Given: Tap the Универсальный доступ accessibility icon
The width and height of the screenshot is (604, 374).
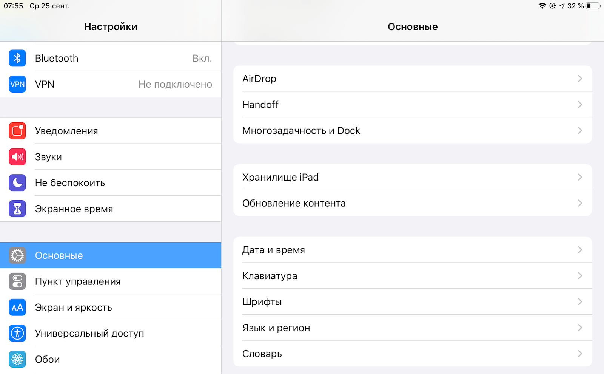Looking at the screenshot, I should click(x=17, y=333).
